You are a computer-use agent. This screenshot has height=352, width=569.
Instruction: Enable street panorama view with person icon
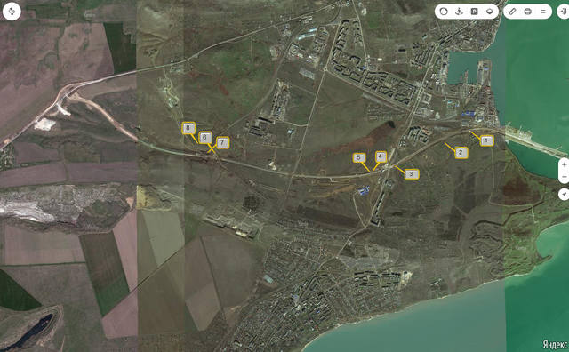point(459,12)
